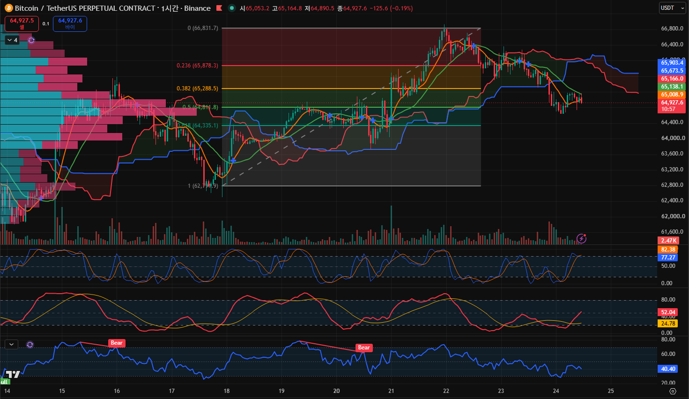The width and height of the screenshot is (689, 399).
Task: Expand the bottom pane legend chevron
Action: [11, 345]
